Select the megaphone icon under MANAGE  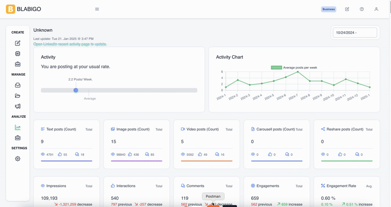[x=18, y=106]
